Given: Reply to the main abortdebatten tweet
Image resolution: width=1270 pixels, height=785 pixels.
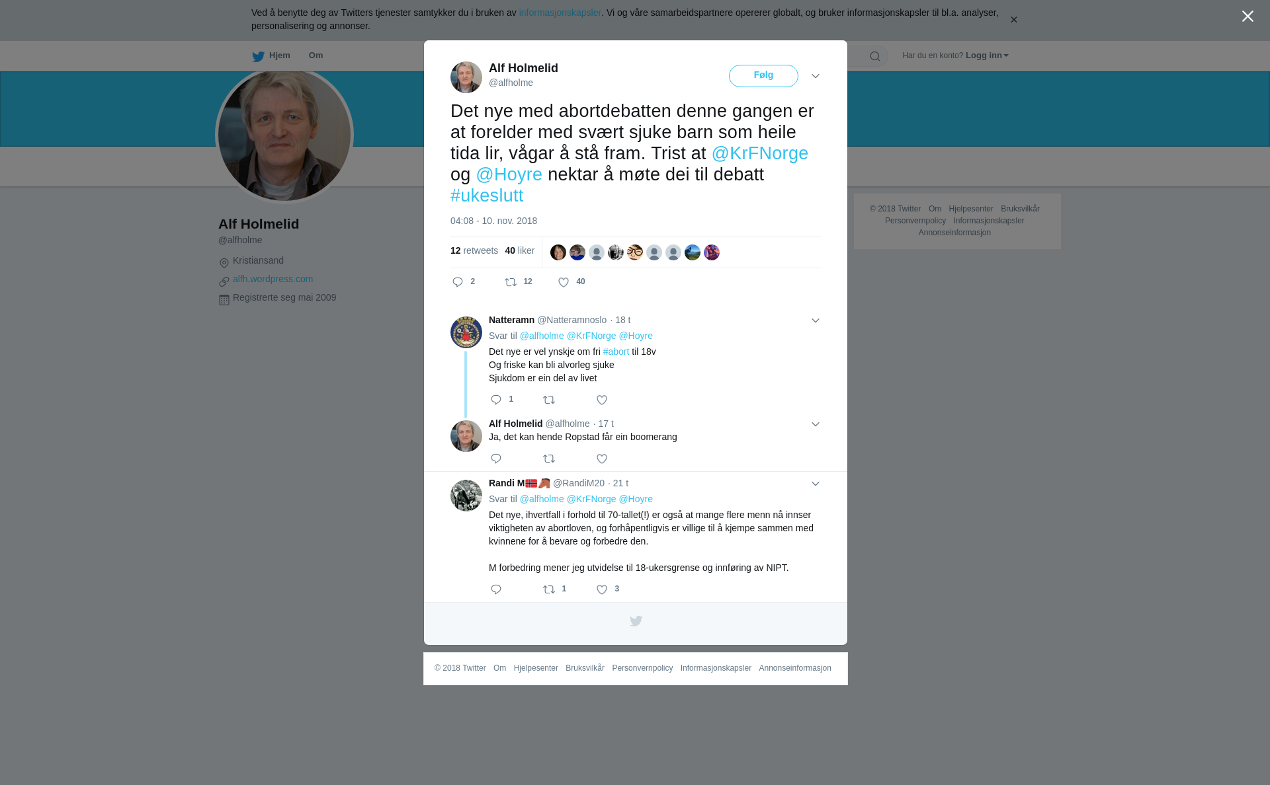Looking at the screenshot, I should (x=458, y=282).
